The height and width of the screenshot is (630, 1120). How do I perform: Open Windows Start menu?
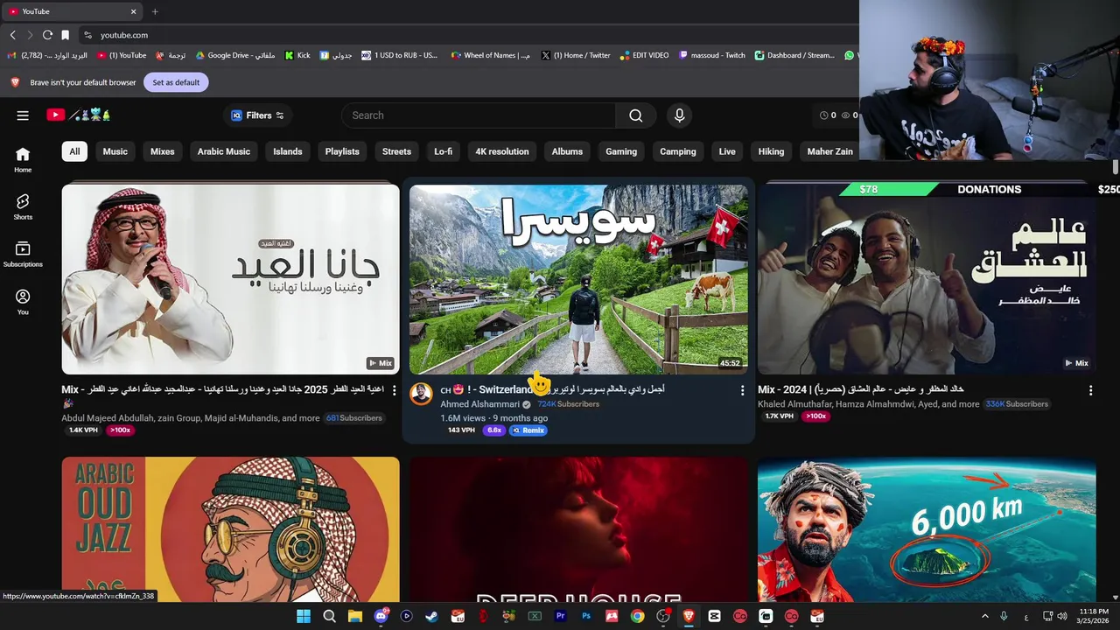304,616
